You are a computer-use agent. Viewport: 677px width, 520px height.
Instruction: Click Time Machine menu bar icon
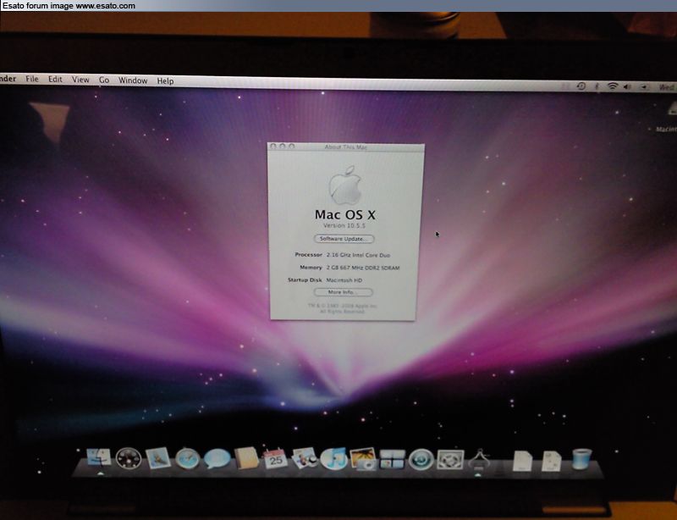(581, 86)
